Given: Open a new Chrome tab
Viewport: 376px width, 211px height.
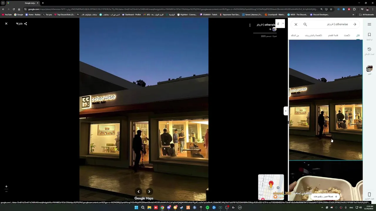Looking at the screenshot, I should [43, 3].
